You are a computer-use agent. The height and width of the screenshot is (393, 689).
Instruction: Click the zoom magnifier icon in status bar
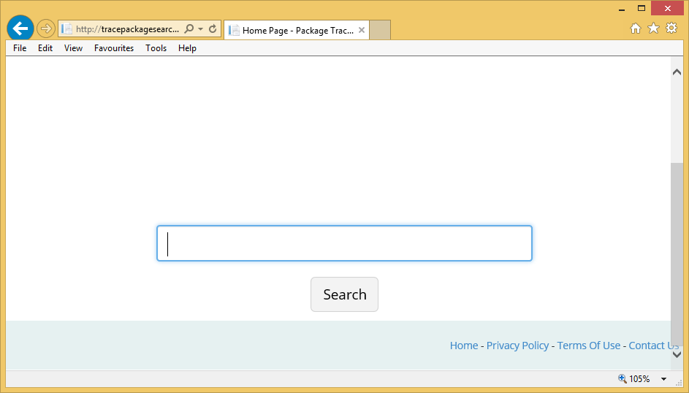click(623, 379)
